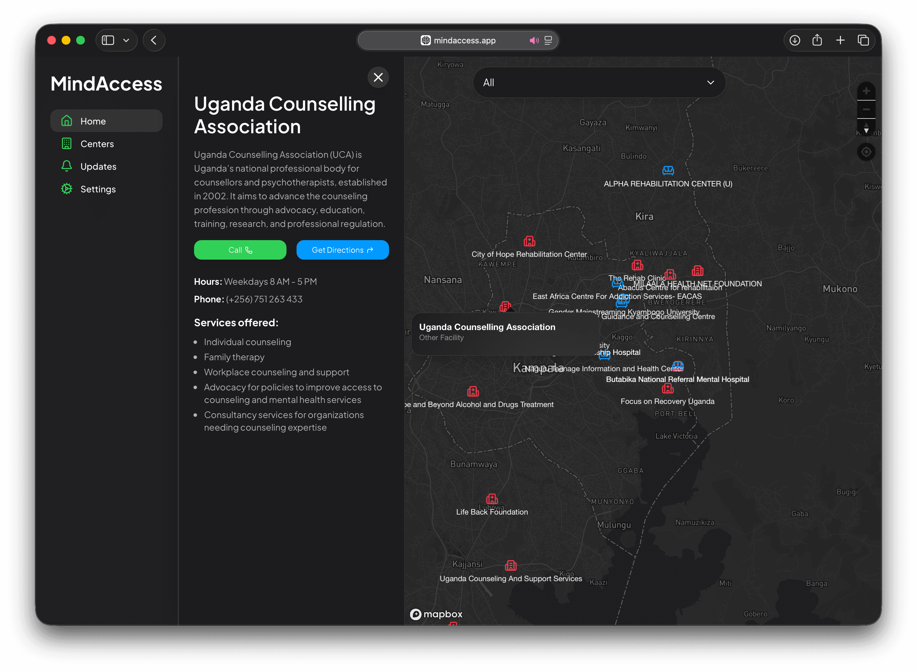917x672 pixels.
Task: Click the Updates bell icon
Action: tap(66, 166)
